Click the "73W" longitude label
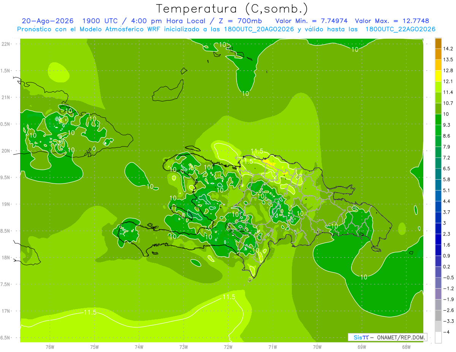 tap(184, 347)
